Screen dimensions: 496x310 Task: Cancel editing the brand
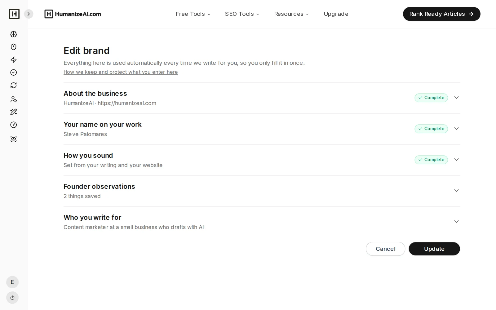385,249
